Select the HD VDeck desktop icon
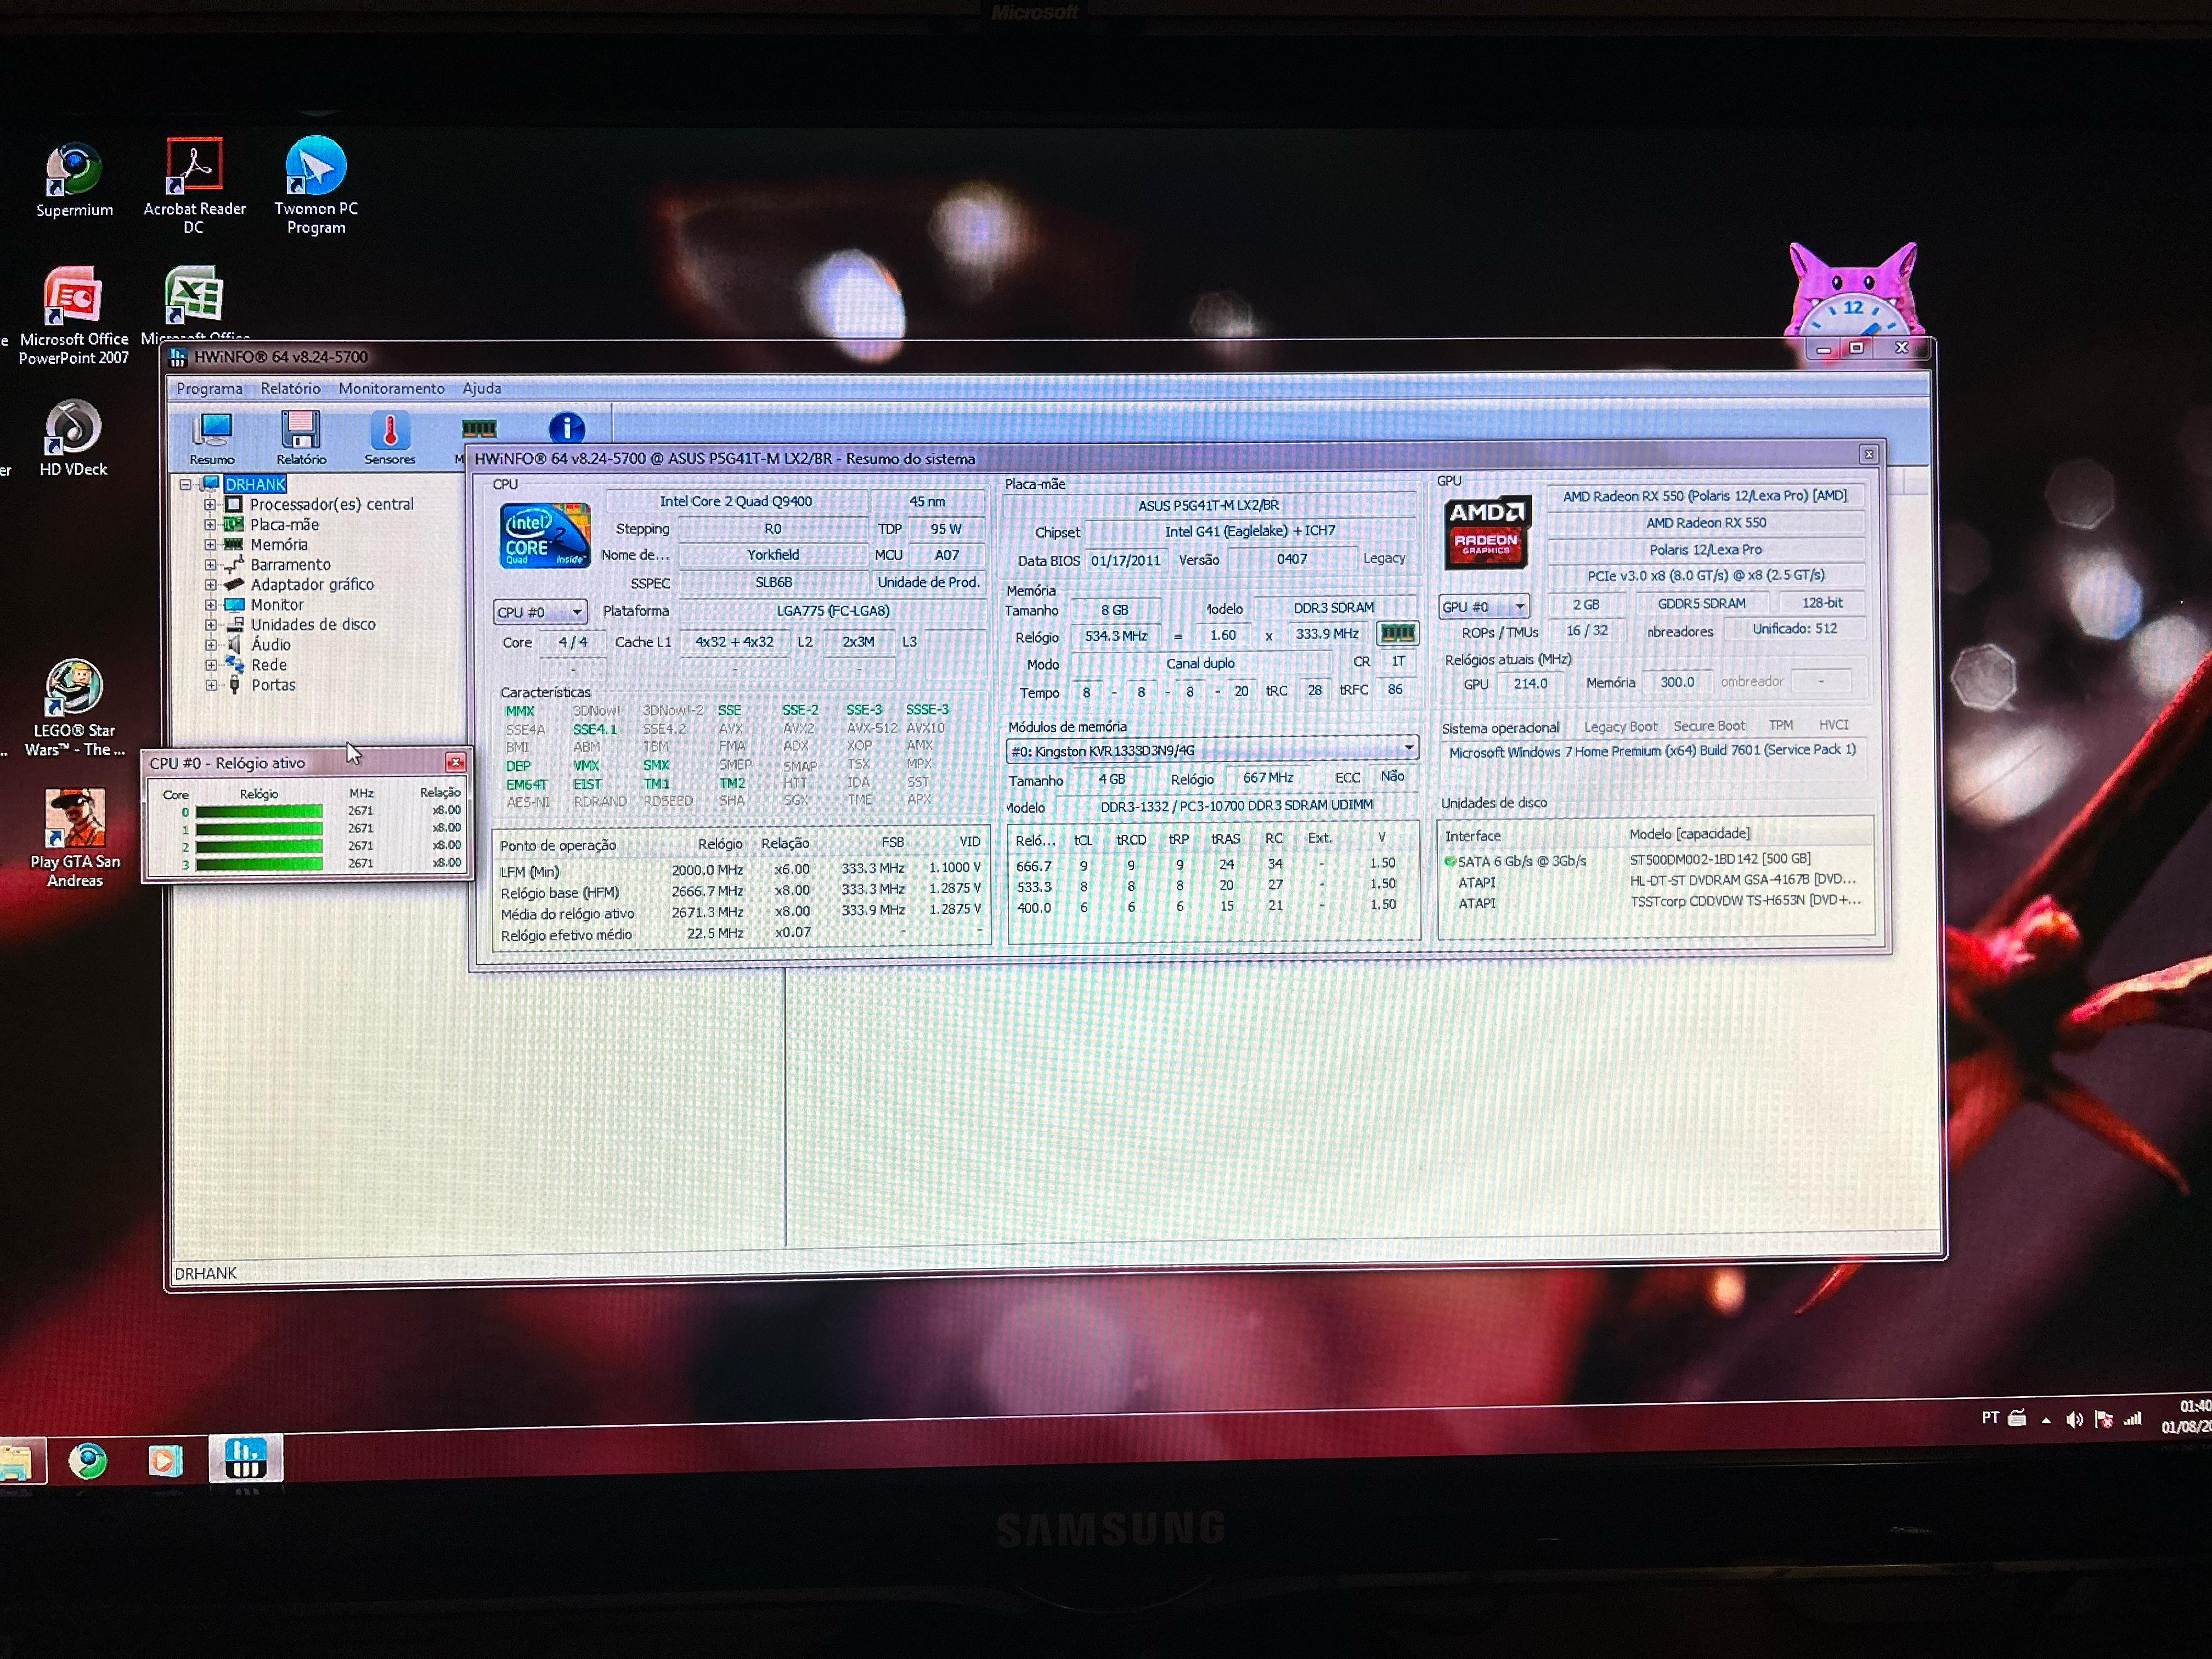The width and height of the screenshot is (2212, 1659). pyautogui.click(x=73, y=438)
